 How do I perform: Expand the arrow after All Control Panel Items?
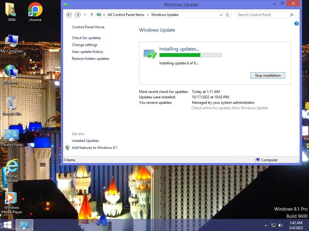pyautogui.click(x=148, y=15)
